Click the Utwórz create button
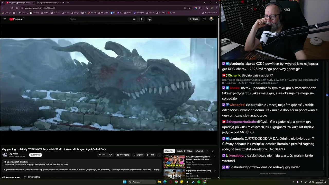 (194, 19)
